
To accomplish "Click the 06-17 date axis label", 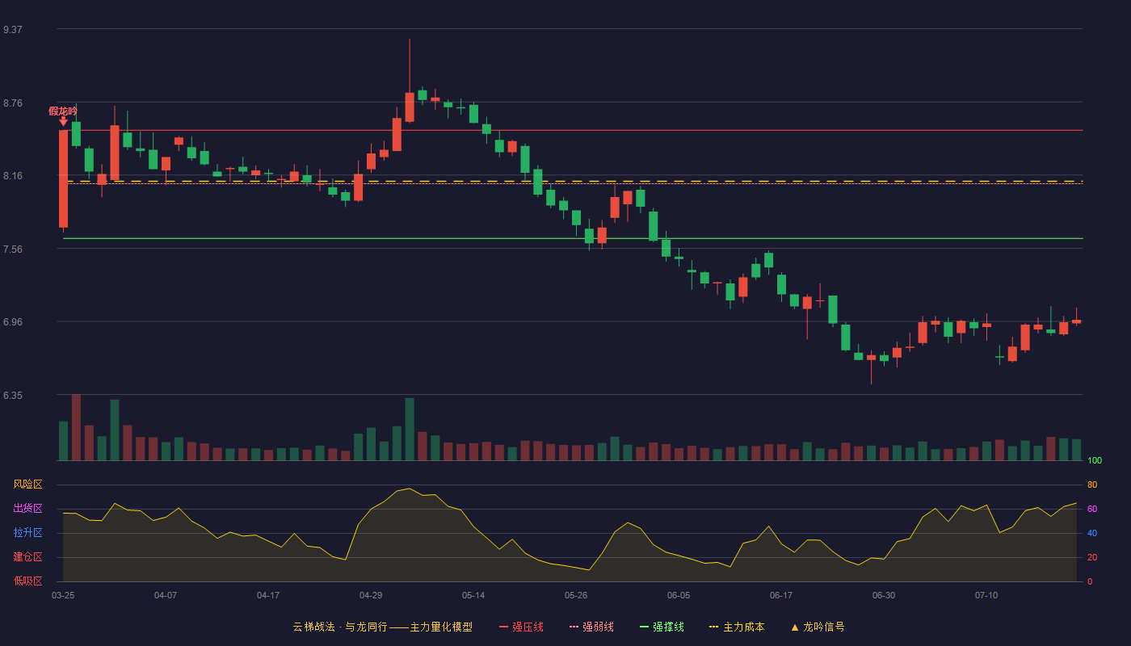I will point(781,595).
